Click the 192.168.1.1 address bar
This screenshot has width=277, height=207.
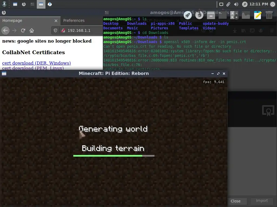(79, 30)
